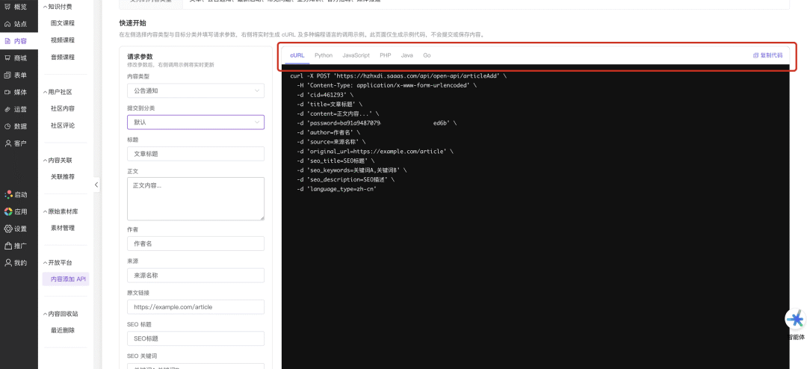Screen dimensions: 807x369
Task: Open the 内容类型 dropdown showing 公告通知
Action: (196, 90)
